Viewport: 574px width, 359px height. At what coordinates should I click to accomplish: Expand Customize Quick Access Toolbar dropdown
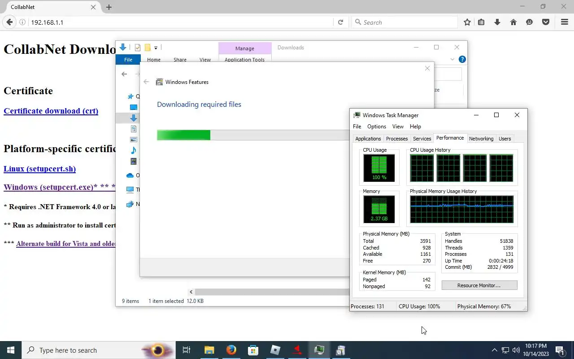click(x=156, y=48)
